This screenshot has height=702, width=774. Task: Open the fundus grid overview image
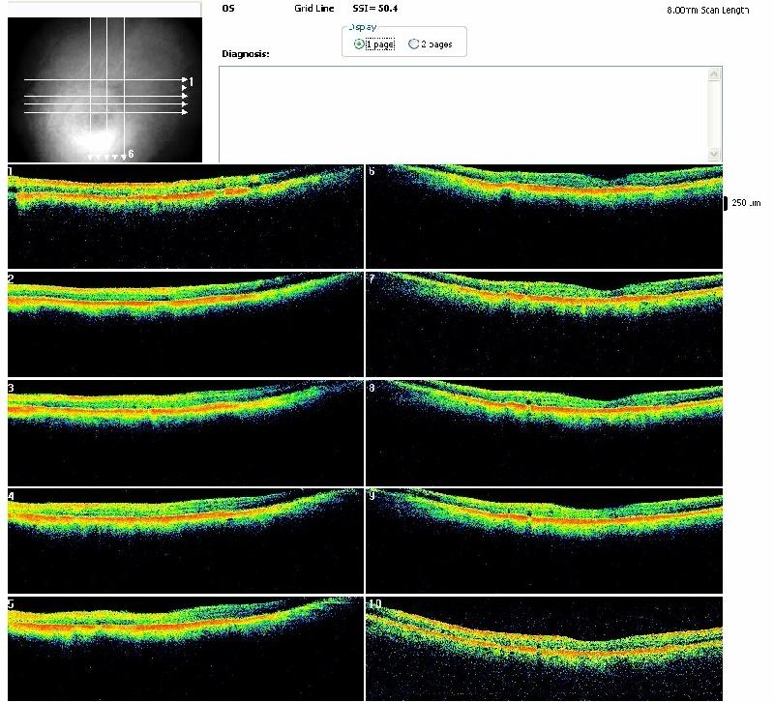(x=104, y=90)
